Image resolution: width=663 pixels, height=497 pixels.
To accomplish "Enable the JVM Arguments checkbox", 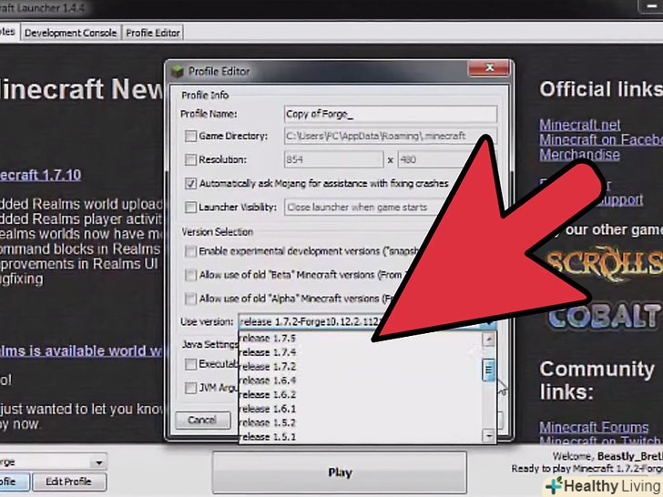I will coord(190,388).
